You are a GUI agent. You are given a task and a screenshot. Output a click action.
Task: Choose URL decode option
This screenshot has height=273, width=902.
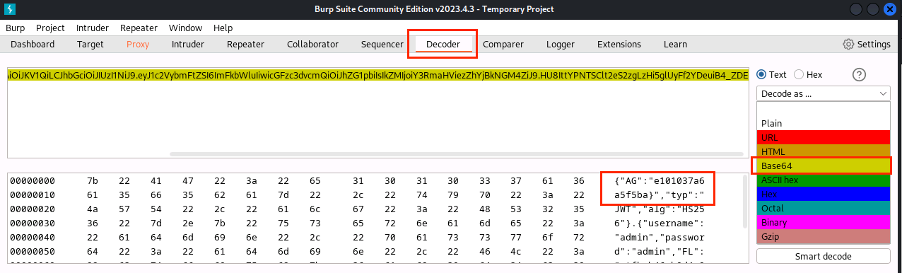coord(823,137)
